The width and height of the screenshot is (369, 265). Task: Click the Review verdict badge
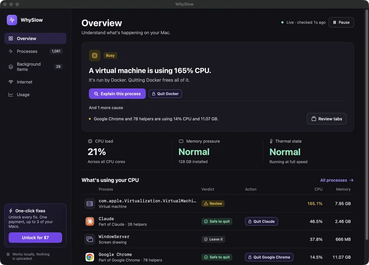tap(213, 203)
